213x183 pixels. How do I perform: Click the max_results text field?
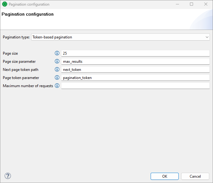click(x=135, y=62)
